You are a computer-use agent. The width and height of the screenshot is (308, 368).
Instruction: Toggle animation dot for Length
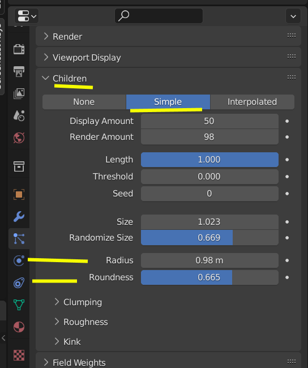click(287, 160)
